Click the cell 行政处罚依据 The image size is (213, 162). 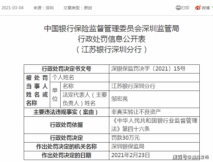66,125
